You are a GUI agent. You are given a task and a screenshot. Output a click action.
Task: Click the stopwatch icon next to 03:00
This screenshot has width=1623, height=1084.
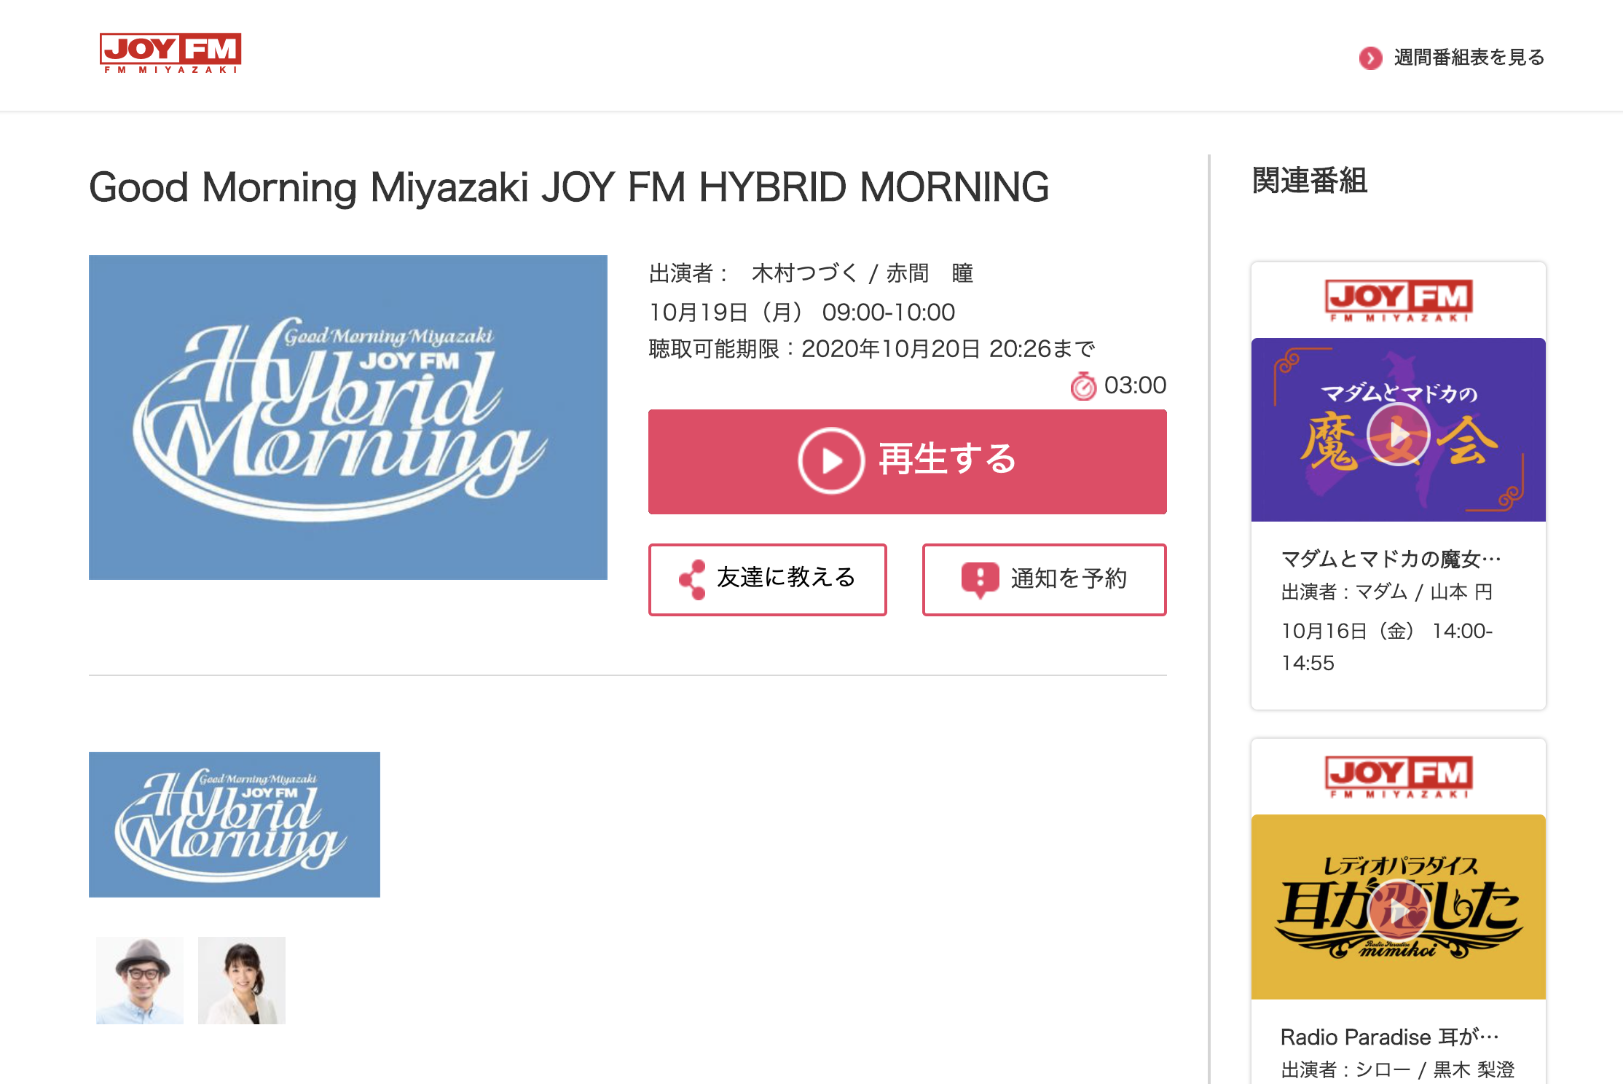[x=1083, y=385]
